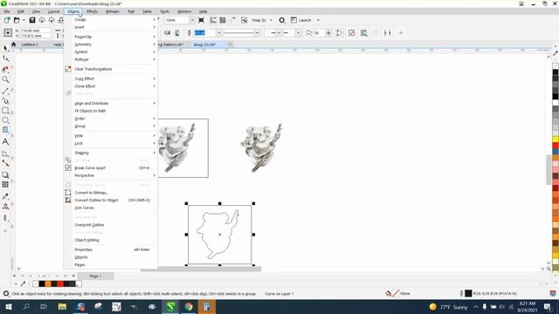This screenshot has height=314, width=559.
Task: Pick yellow from the right color palette
Action: tap(556, 139)
